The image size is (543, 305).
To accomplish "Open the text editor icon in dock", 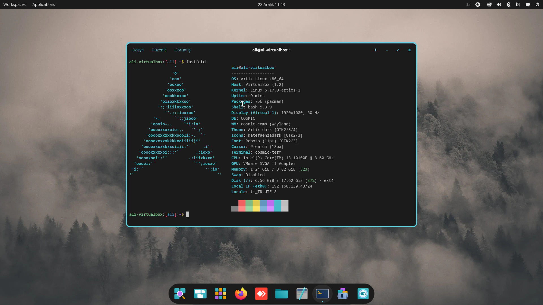I will 302,294.
